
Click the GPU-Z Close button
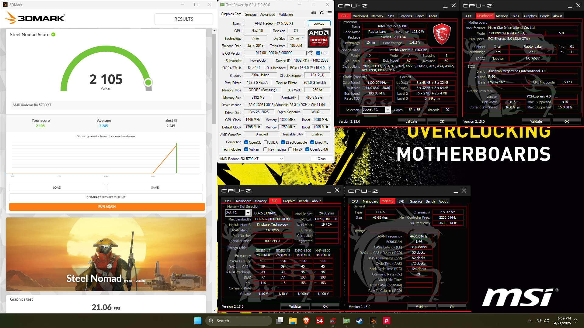(322, 159)
